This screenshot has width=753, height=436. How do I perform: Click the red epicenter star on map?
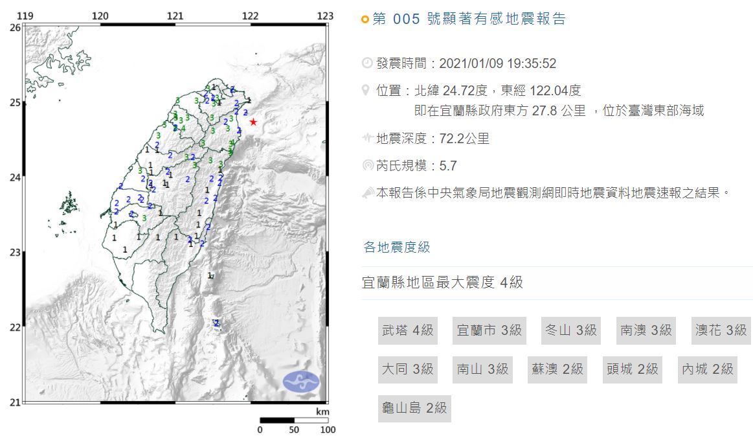[x=253, y=122]
